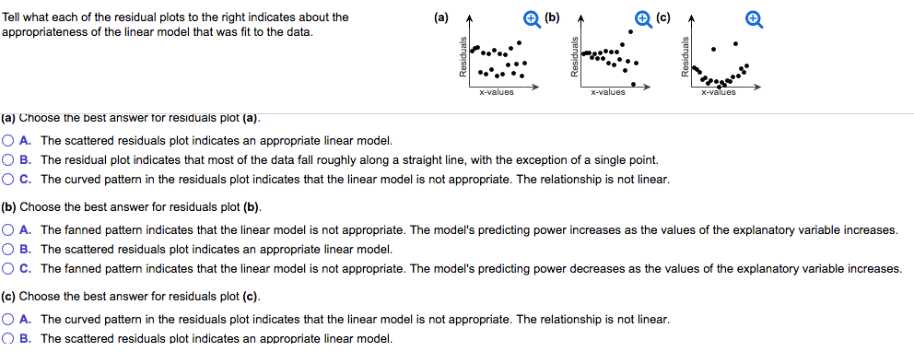Click the x-values axis label of plot (b)

607,91
